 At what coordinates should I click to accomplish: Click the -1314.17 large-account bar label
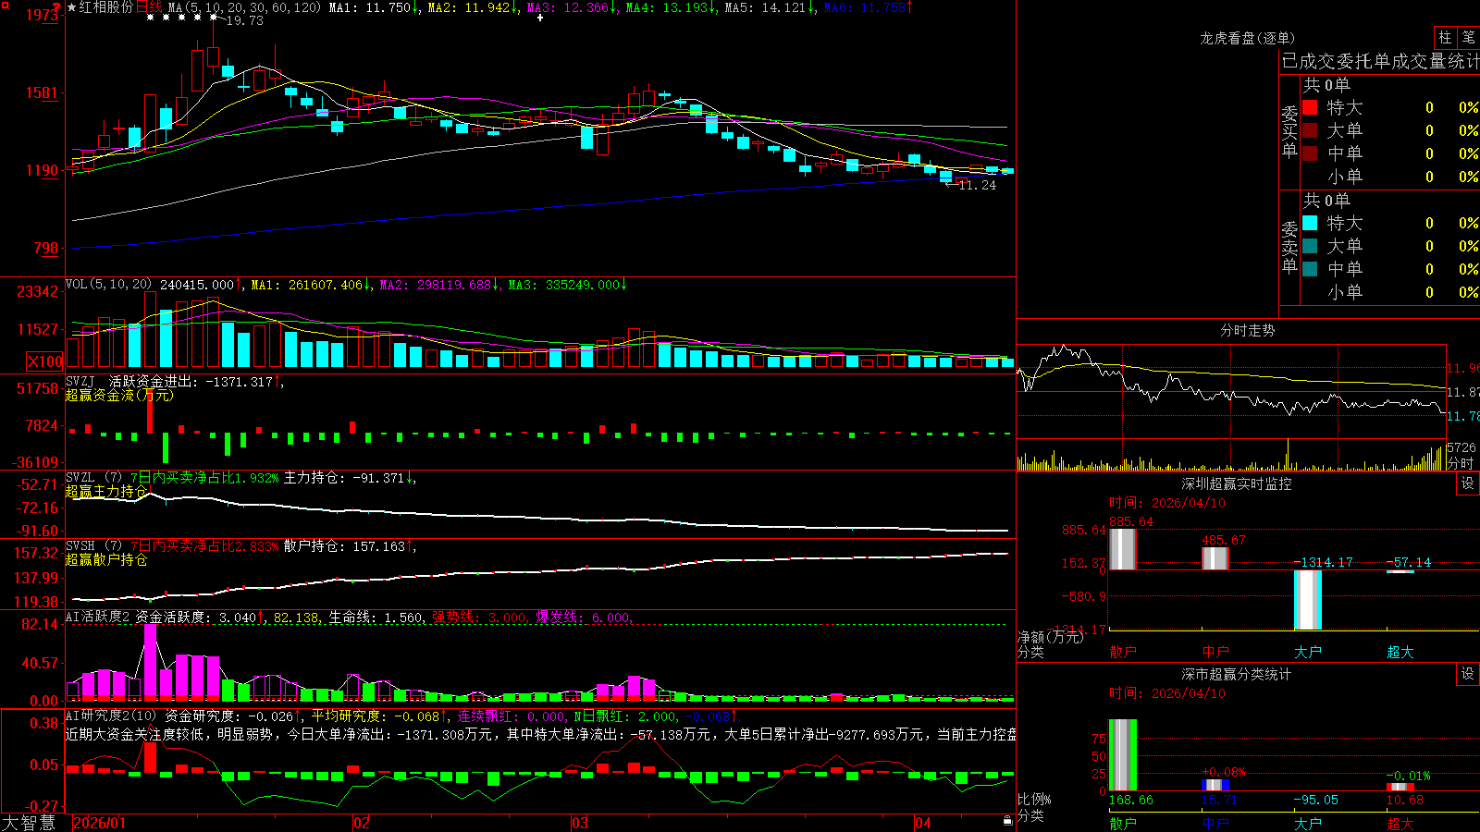tap(1323, 562)
